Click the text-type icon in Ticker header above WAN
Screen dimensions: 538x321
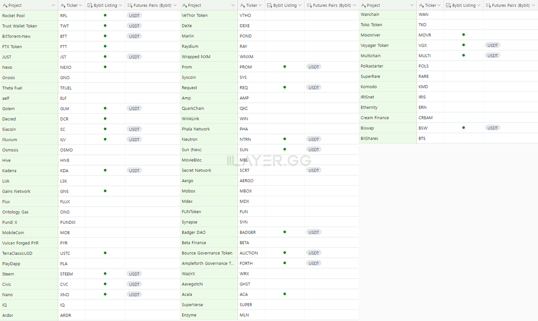pos(421,5)
